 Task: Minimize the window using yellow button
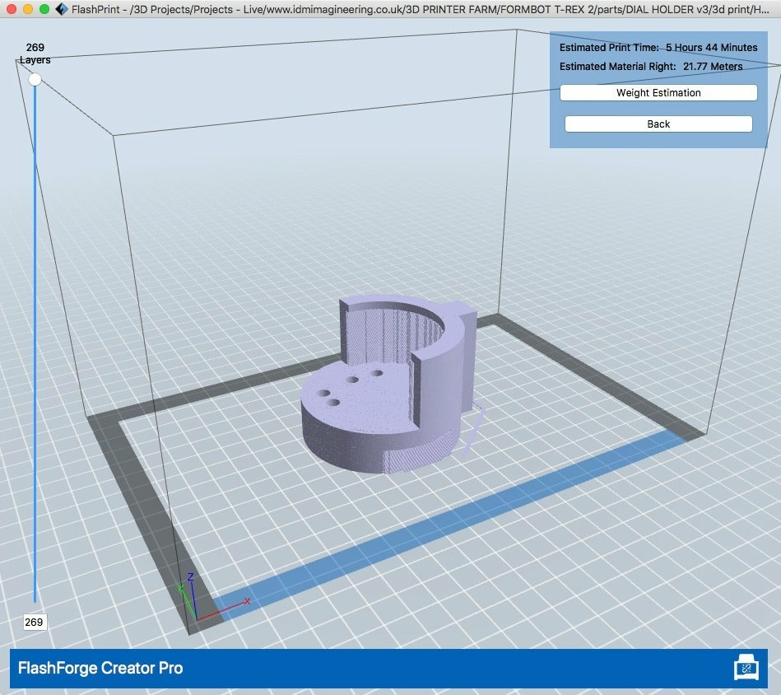pos(27,10)
